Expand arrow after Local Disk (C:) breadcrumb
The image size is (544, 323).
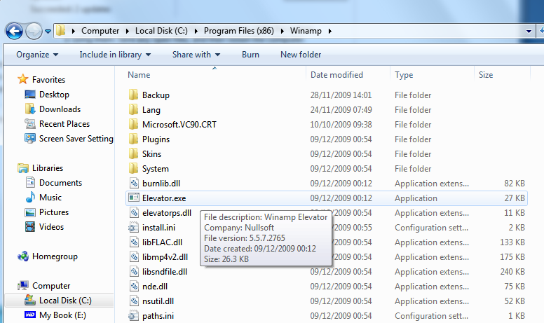(196, 32)
